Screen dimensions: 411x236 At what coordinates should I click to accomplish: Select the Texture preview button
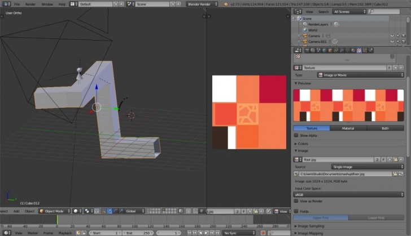tap(312, 128)
